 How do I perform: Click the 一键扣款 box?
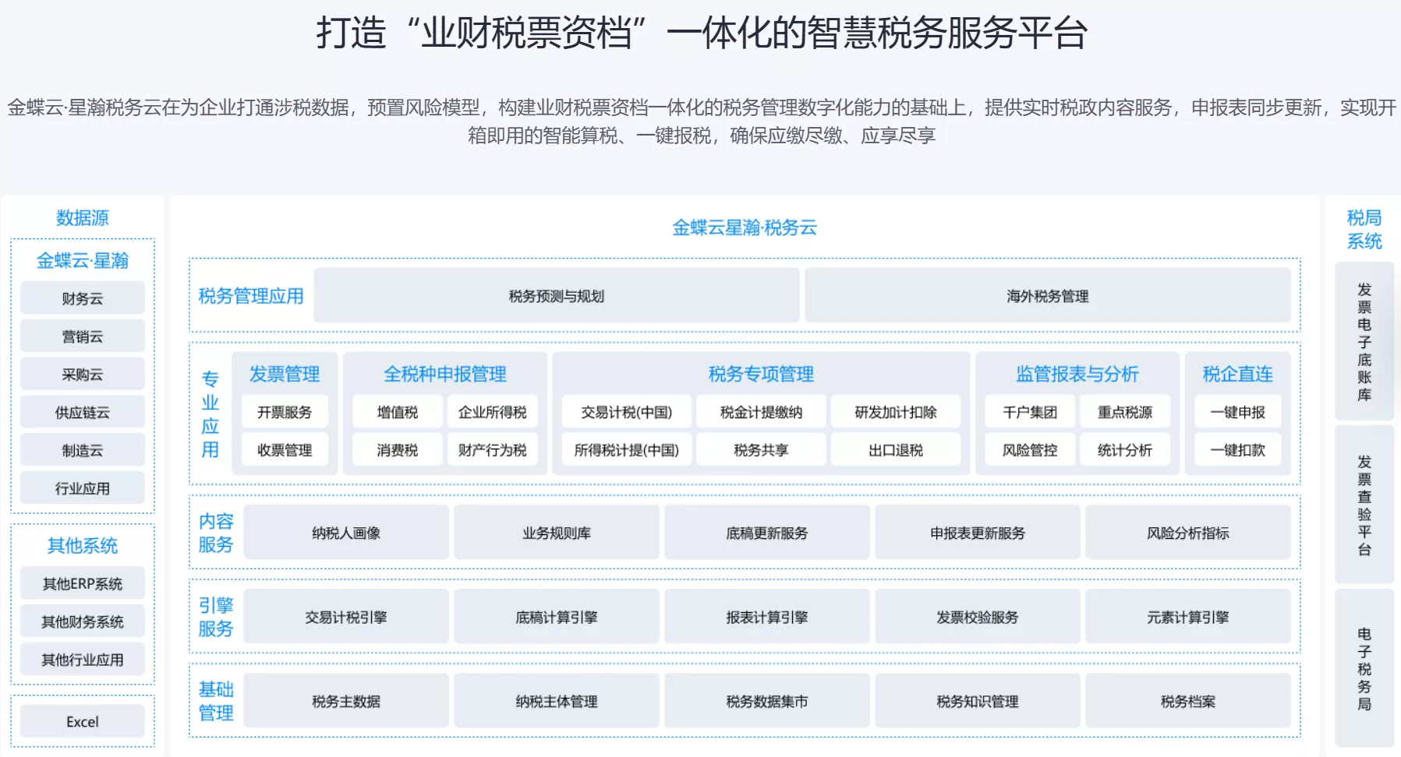click(1238, 450)
